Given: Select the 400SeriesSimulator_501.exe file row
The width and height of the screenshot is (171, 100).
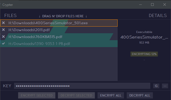Looking at the screenshot, I should point(59,23).
